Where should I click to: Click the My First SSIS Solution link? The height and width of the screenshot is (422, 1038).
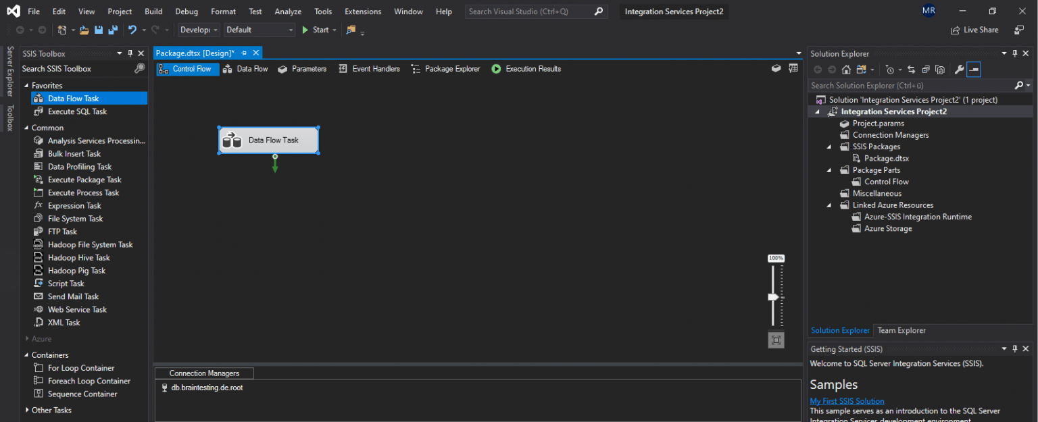[847, 400]
